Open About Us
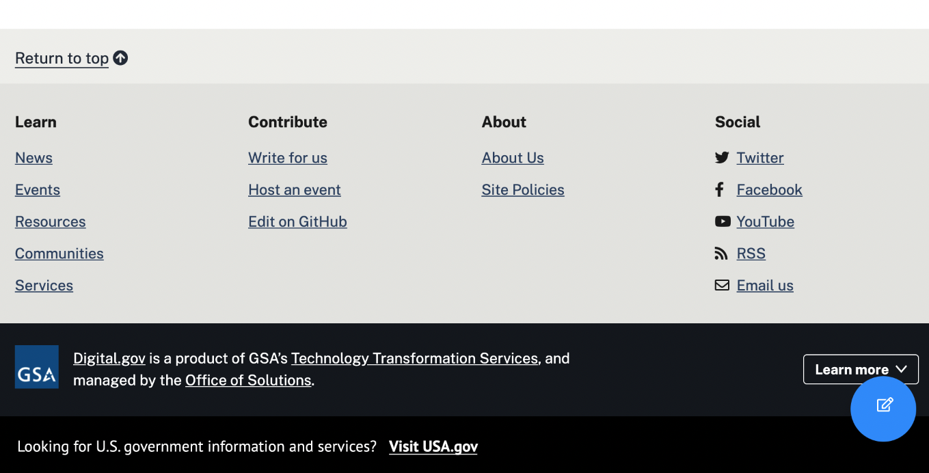This screenshot has height=473, width=929. 513,158
